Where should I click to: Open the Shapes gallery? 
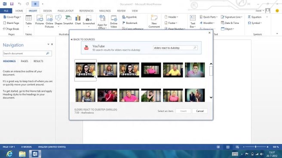click(x=58, y=21)
